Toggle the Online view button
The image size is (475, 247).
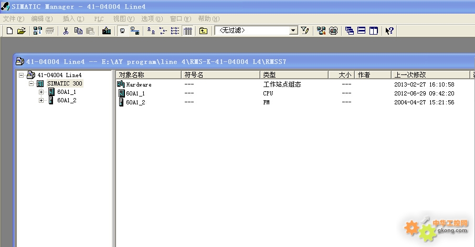click(x=134, y=30)
